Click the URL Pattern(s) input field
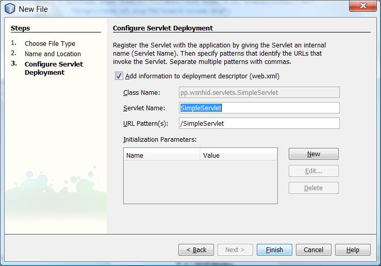Image resolution: width=381 pixels, height=266 pixels. coord(259,123)
